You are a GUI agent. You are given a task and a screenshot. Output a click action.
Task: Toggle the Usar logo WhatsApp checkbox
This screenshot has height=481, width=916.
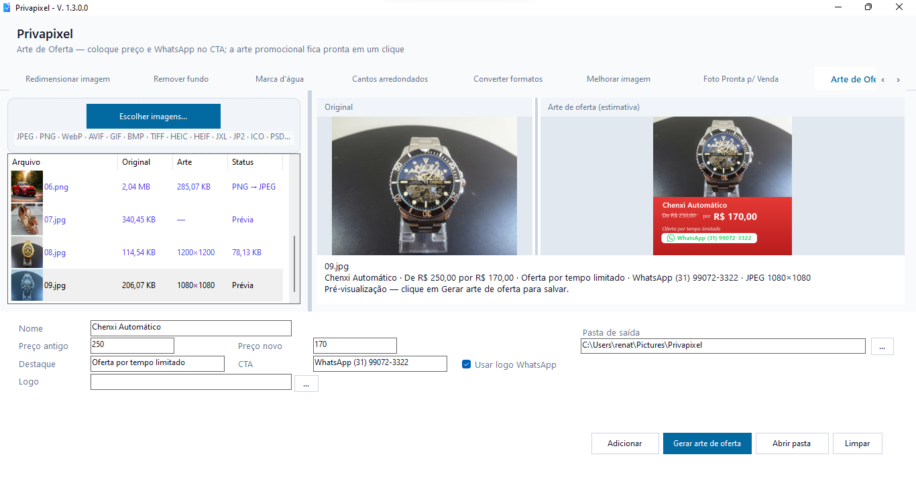[467, 364]
